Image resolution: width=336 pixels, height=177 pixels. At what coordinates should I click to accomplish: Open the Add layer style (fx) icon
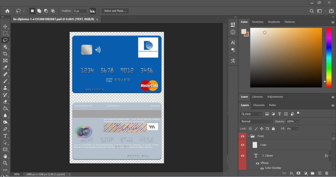point(291,173)
